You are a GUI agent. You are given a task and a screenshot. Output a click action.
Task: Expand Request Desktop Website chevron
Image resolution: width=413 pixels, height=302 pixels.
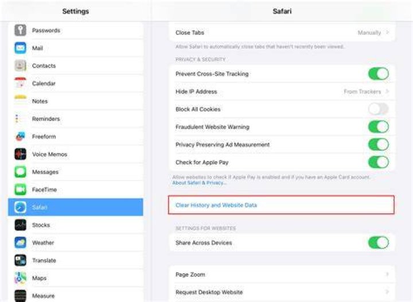387,292
